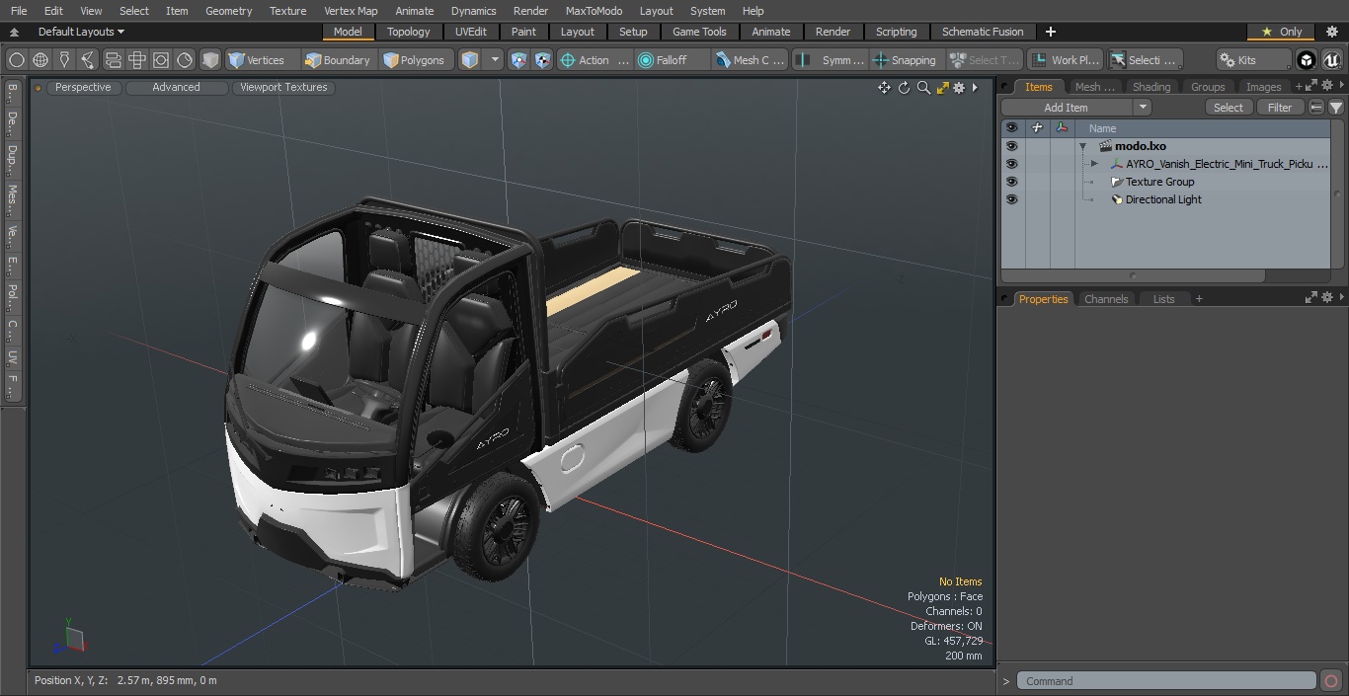Click the filter funnel icon in Items panel
This screenshot has height=696, width=1349.
pos(1336,108)
